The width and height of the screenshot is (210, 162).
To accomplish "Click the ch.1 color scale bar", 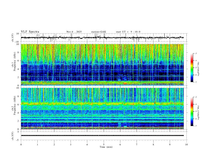I will tap(192, 68).
